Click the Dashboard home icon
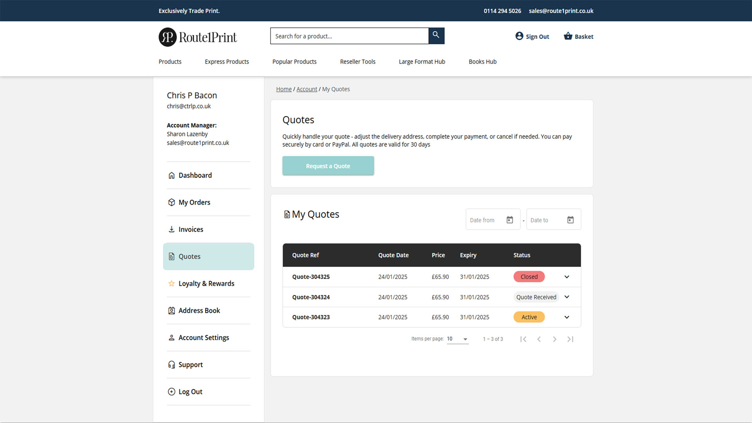Viewport: 752px width, 423px height. click(x=172, y=175)
